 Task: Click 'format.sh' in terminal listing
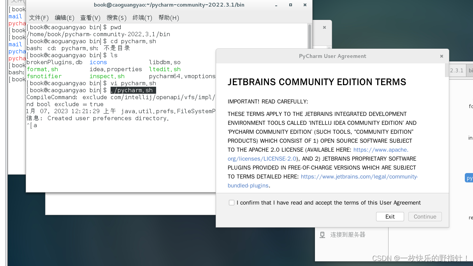point(42,69)
